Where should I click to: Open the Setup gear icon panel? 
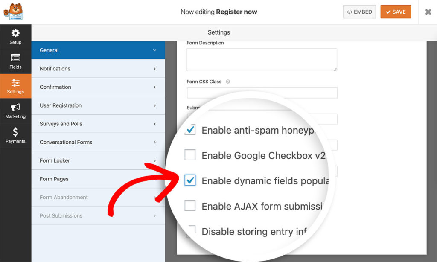click(15, 37)
